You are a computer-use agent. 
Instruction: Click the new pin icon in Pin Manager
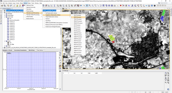click(166, 73)
